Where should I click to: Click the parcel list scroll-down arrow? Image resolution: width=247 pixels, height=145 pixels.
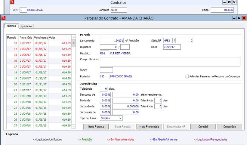pyautogui.click(x=73, y=127)
